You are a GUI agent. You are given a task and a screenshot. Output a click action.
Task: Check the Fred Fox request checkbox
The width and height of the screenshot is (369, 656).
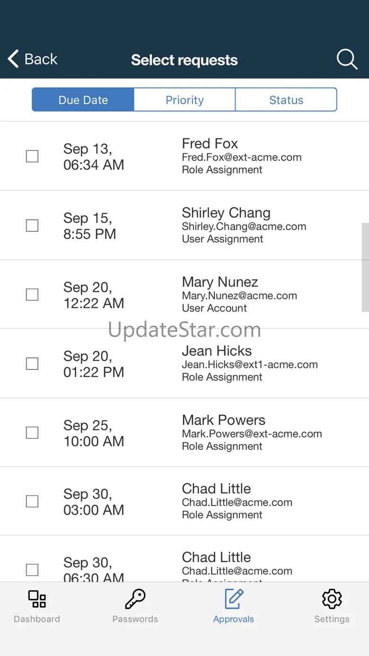coord(32,156)
